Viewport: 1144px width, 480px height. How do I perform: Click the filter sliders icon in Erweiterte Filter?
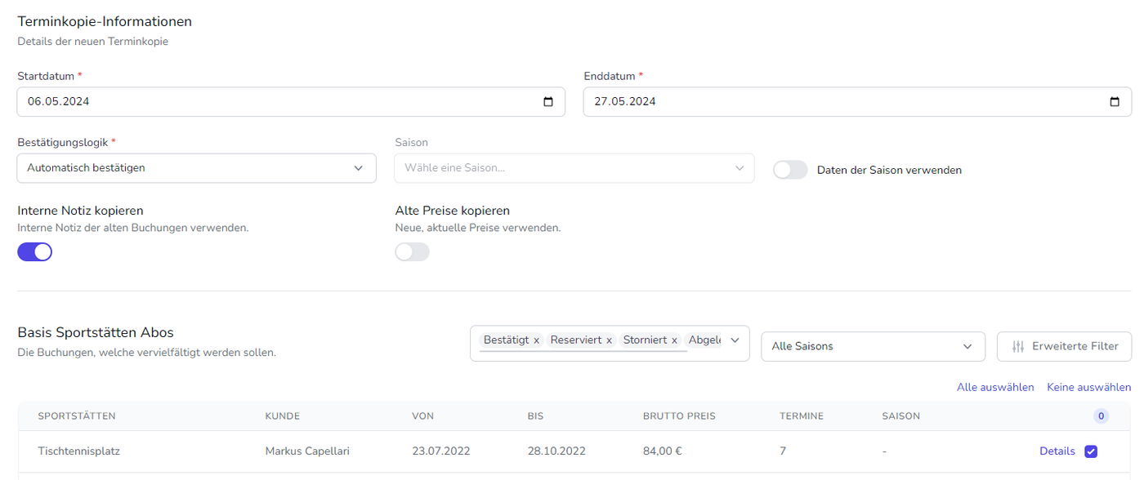click(x=1017, y=346)
